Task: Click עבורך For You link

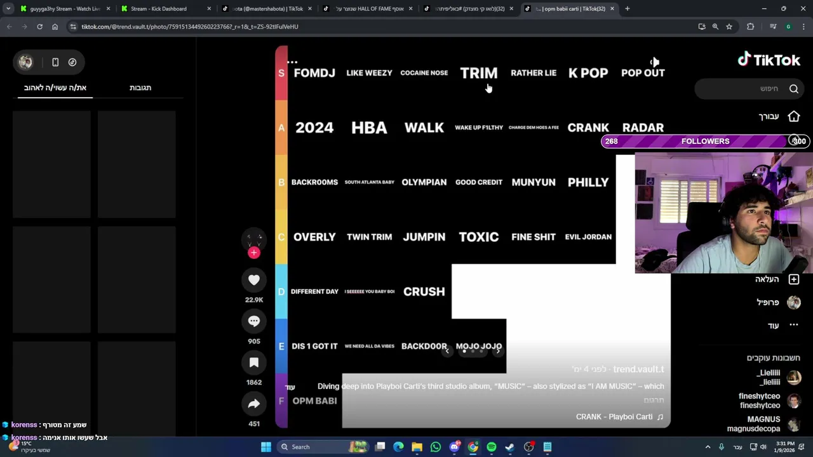Action: click(769, 117)
